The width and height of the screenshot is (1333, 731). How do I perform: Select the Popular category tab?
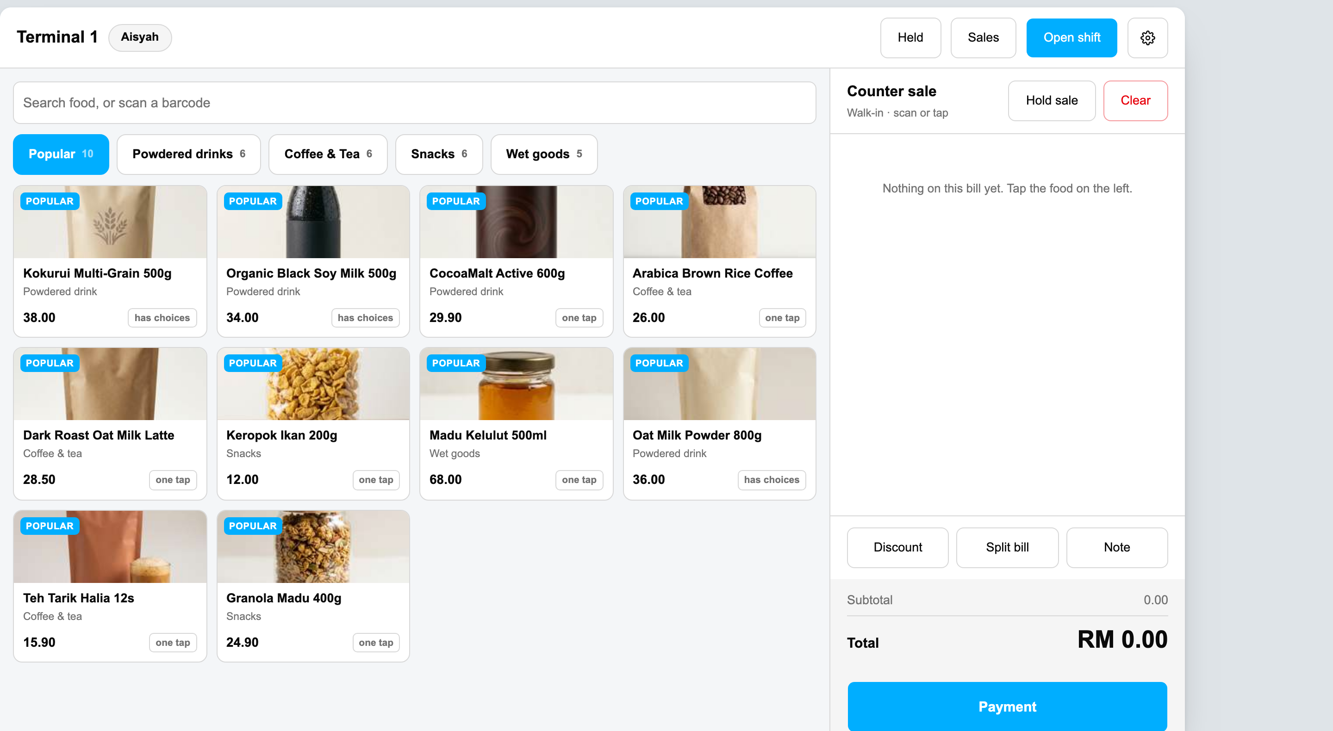click(61, 154)
